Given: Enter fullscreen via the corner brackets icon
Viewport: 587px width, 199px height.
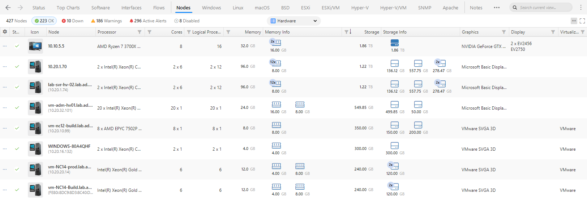Looking at the screenshot, I should point(582,21).
